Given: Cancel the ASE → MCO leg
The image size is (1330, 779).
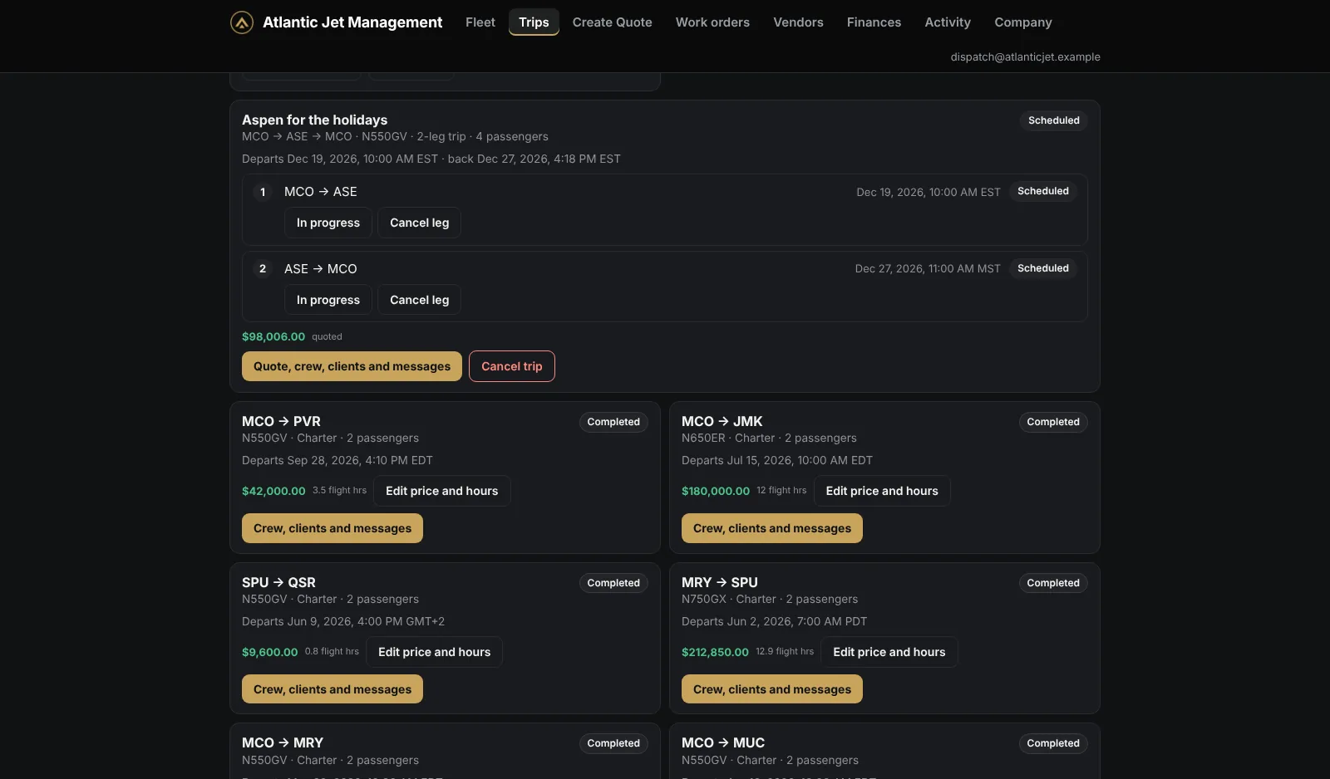Looking at the screenshot, I should (x=420, y=300).
